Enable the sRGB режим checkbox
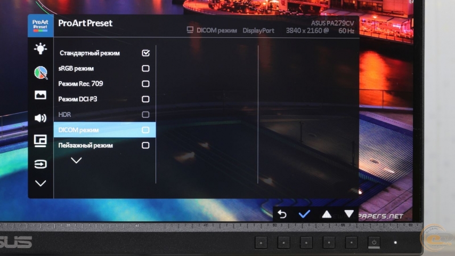The height and width of the screenshot is (256, 455). [145, 68]
